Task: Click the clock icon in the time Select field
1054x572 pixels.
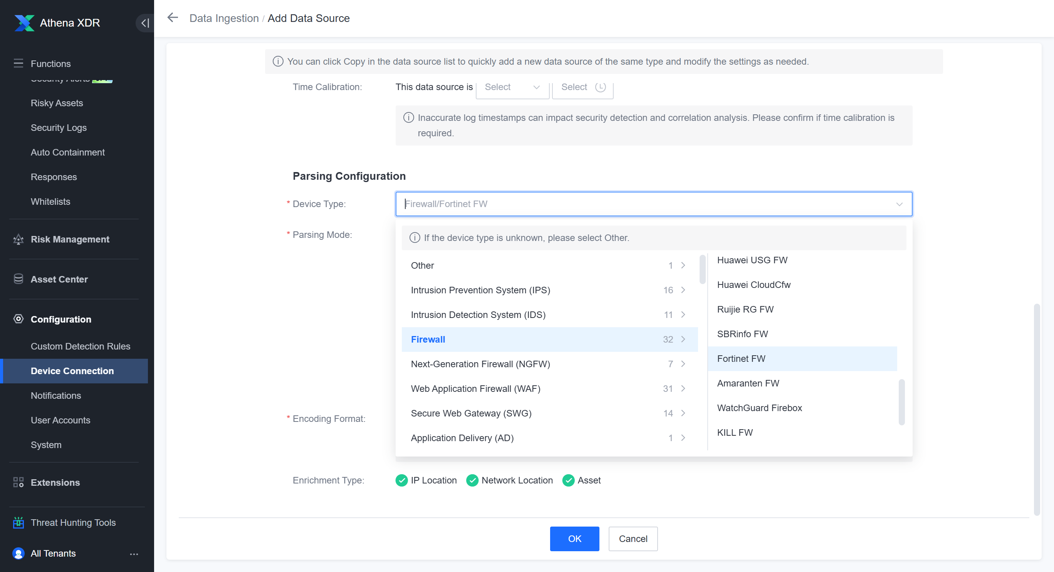Action: [x=600, y=87]
